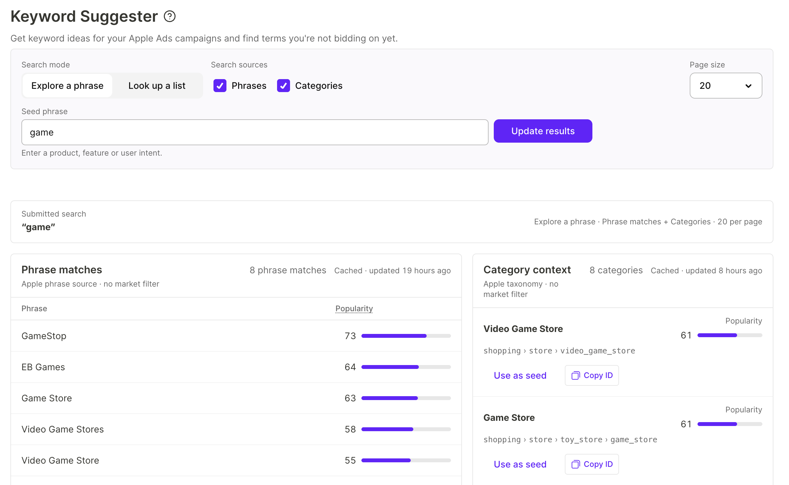Image resolution: width=789 pixels, height=485 pixels.
Task: Select the Video Game Store phrase row
Action: coord(236,460)
